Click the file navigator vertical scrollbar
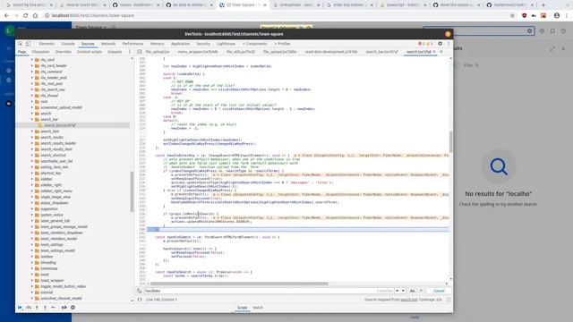The width and height of the screenshot is (573, 322). click(132, 191)
